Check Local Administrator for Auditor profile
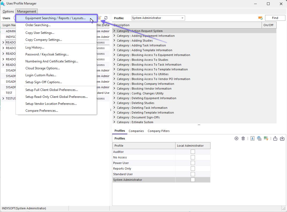The height and width of the screenshot is (212, 287). click(x=193, y=152)
